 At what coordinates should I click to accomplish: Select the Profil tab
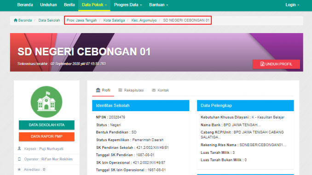103,90
